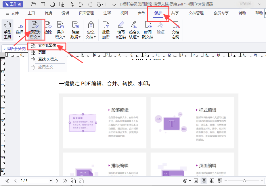Screen dimensions: 266x186
Task: Open the page number dropdown list
Action: tap(51, 181)
